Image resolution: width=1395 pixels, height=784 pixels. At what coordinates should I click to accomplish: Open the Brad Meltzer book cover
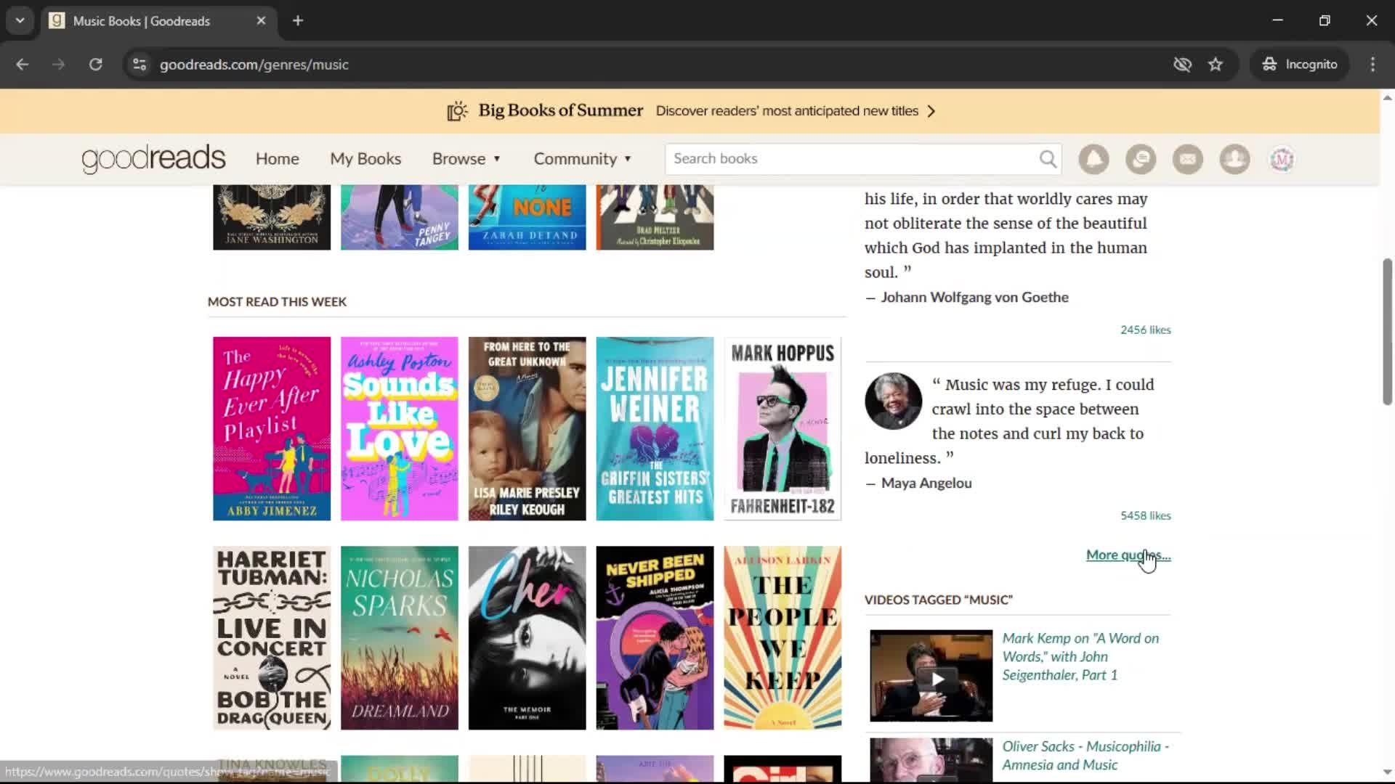coord(655,218)
